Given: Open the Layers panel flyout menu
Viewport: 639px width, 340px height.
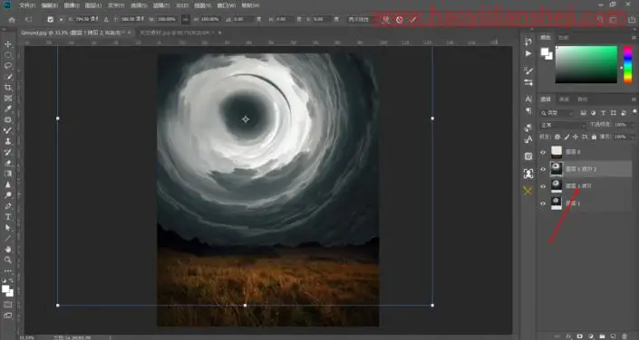Looking at the screenshot, I should coord(634,99).
